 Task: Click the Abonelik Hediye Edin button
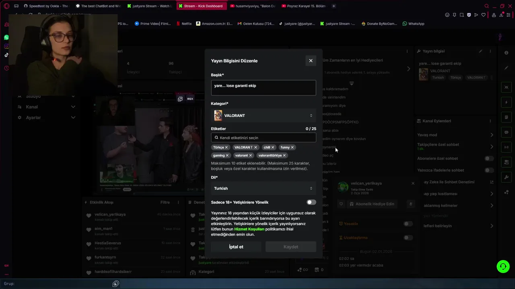(x=372, y=204)
